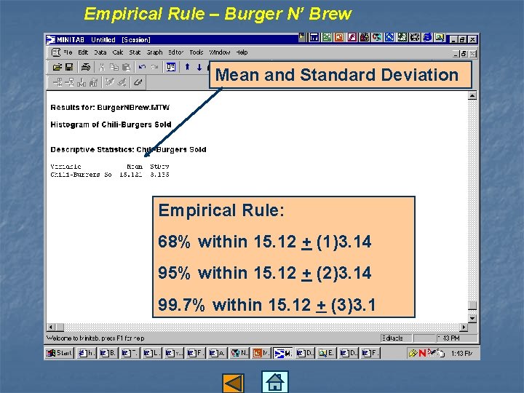
Task: Switch to the Explorer 'E.' taskbar button
Action: [x=326, y=353]
